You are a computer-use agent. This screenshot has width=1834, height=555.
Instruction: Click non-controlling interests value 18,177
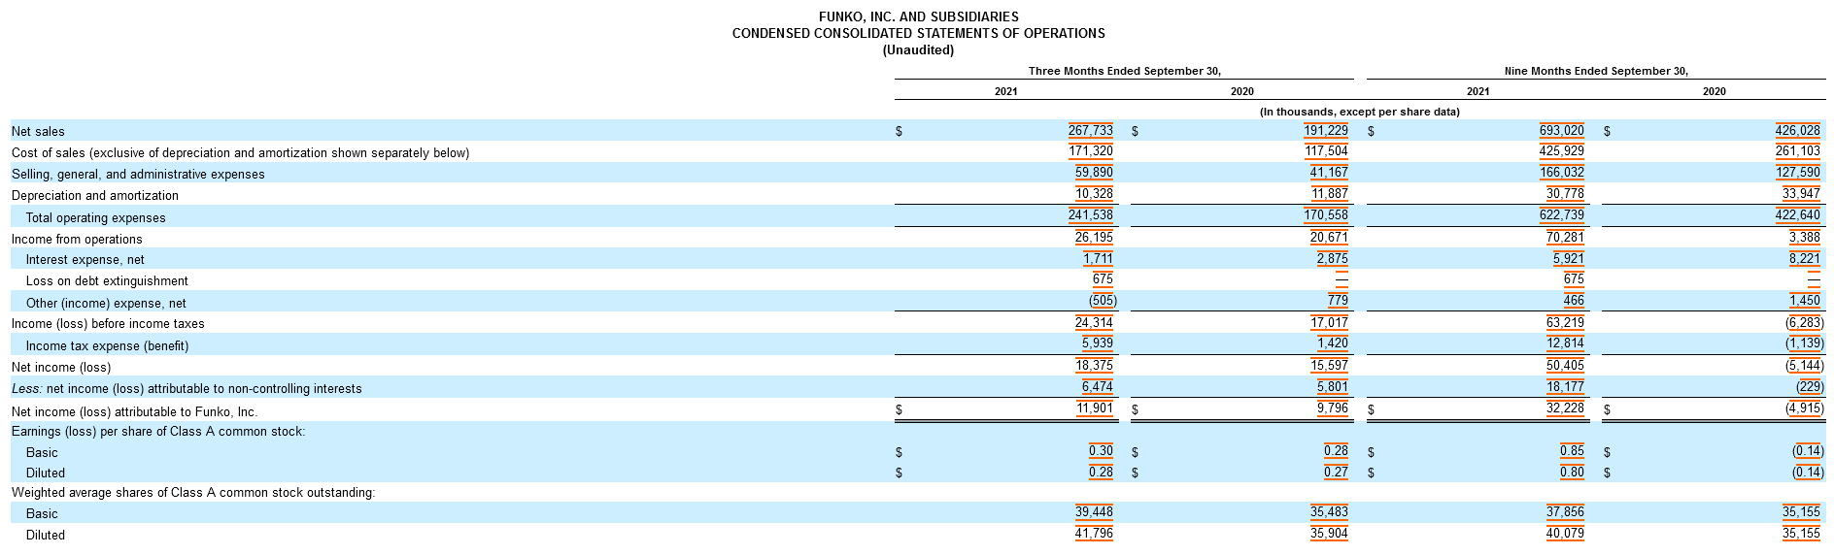[x=1565, y=388]
